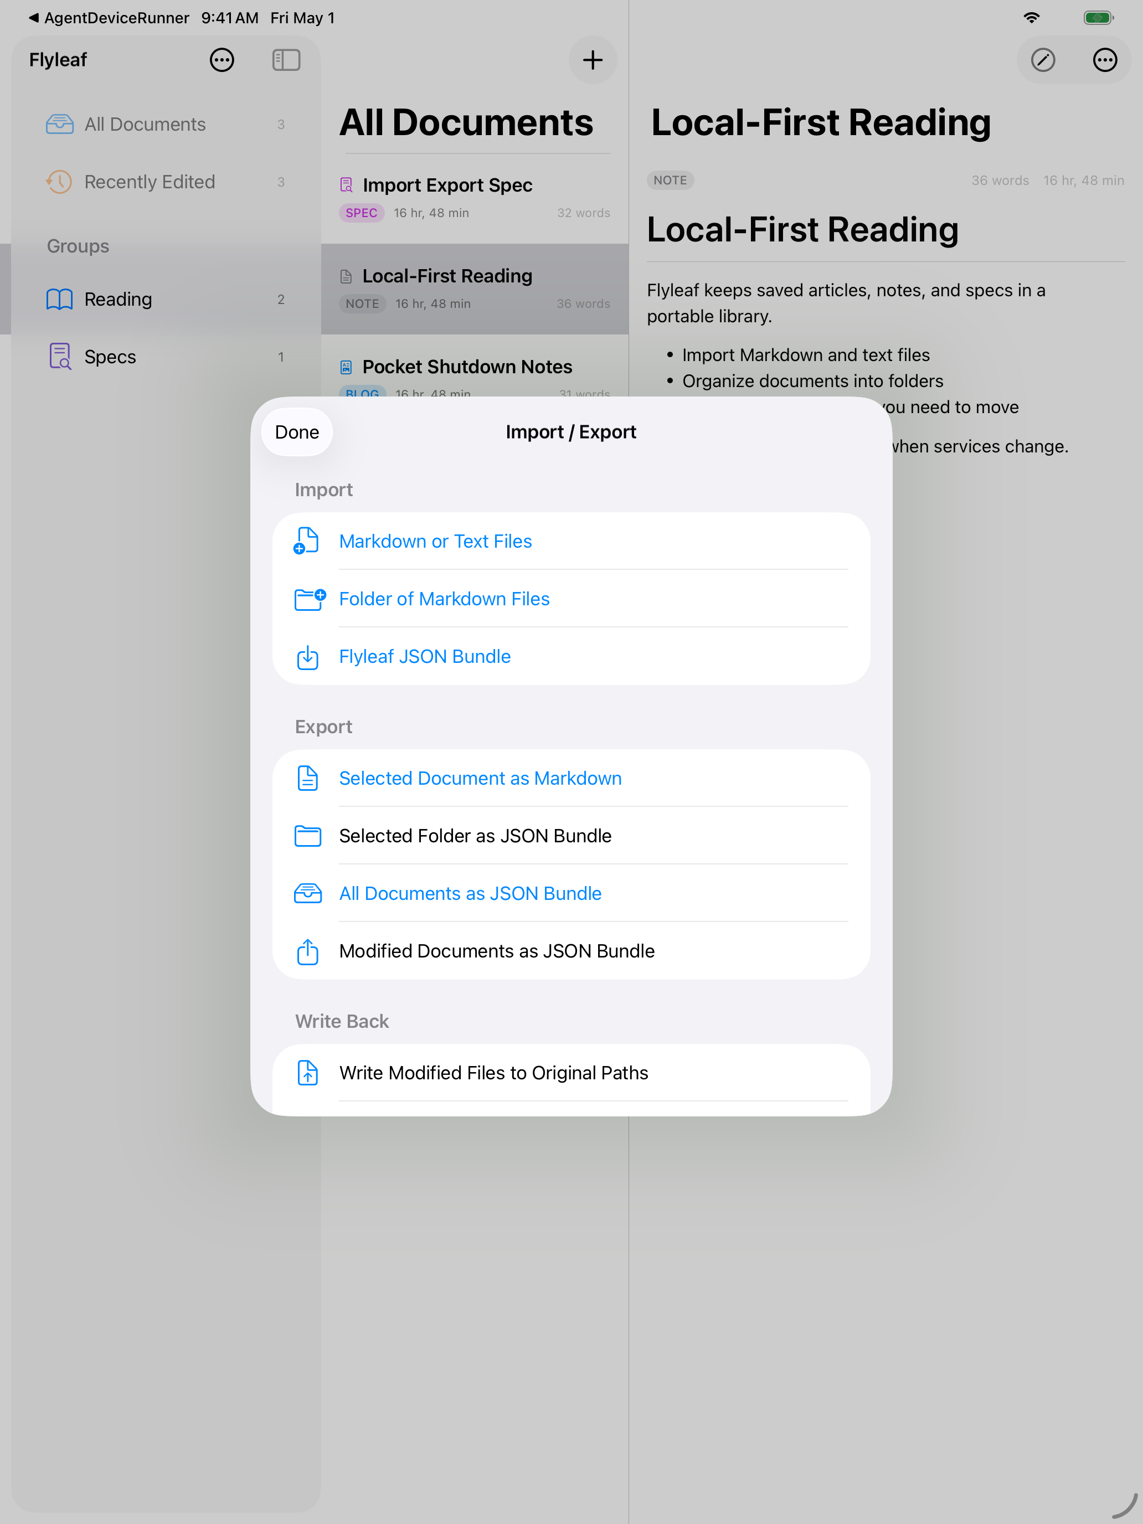Image resolution: width=1143 pixels, height=1524 pixels.
Task: Click the document icon beside Selected Document as Markdown
Action: click(307, 779)
